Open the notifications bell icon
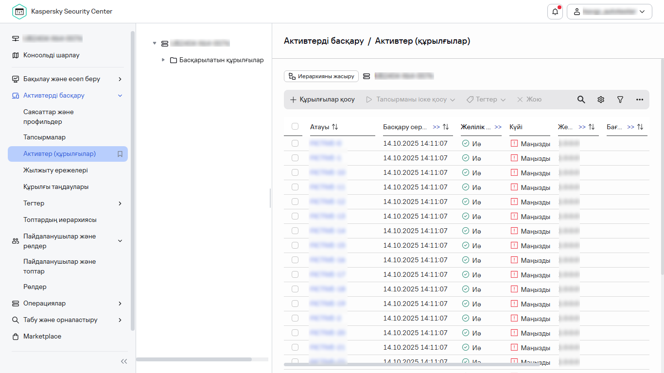Screen dimensions: 664x373 pos(555,12)
